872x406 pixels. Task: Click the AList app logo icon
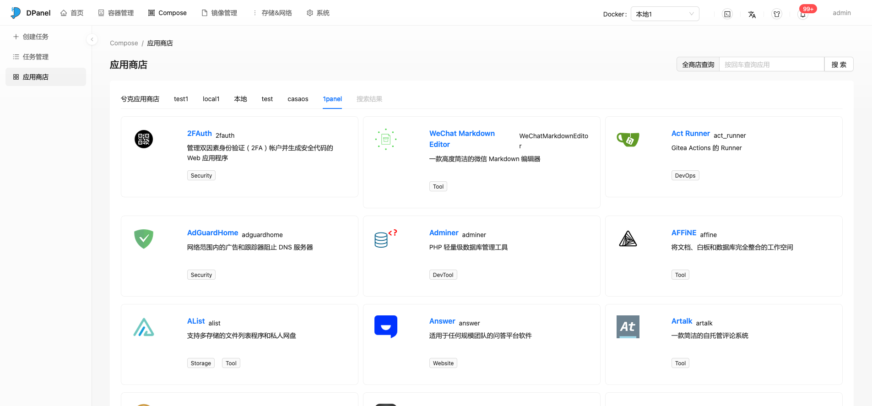tap(144, 327)
